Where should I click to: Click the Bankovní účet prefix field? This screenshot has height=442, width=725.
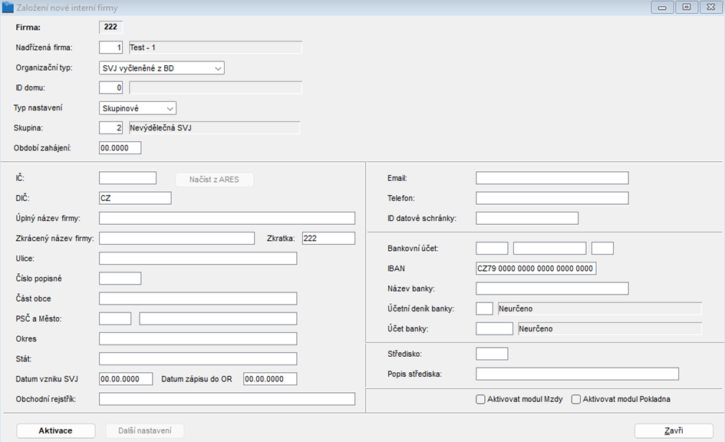[492, 249]
